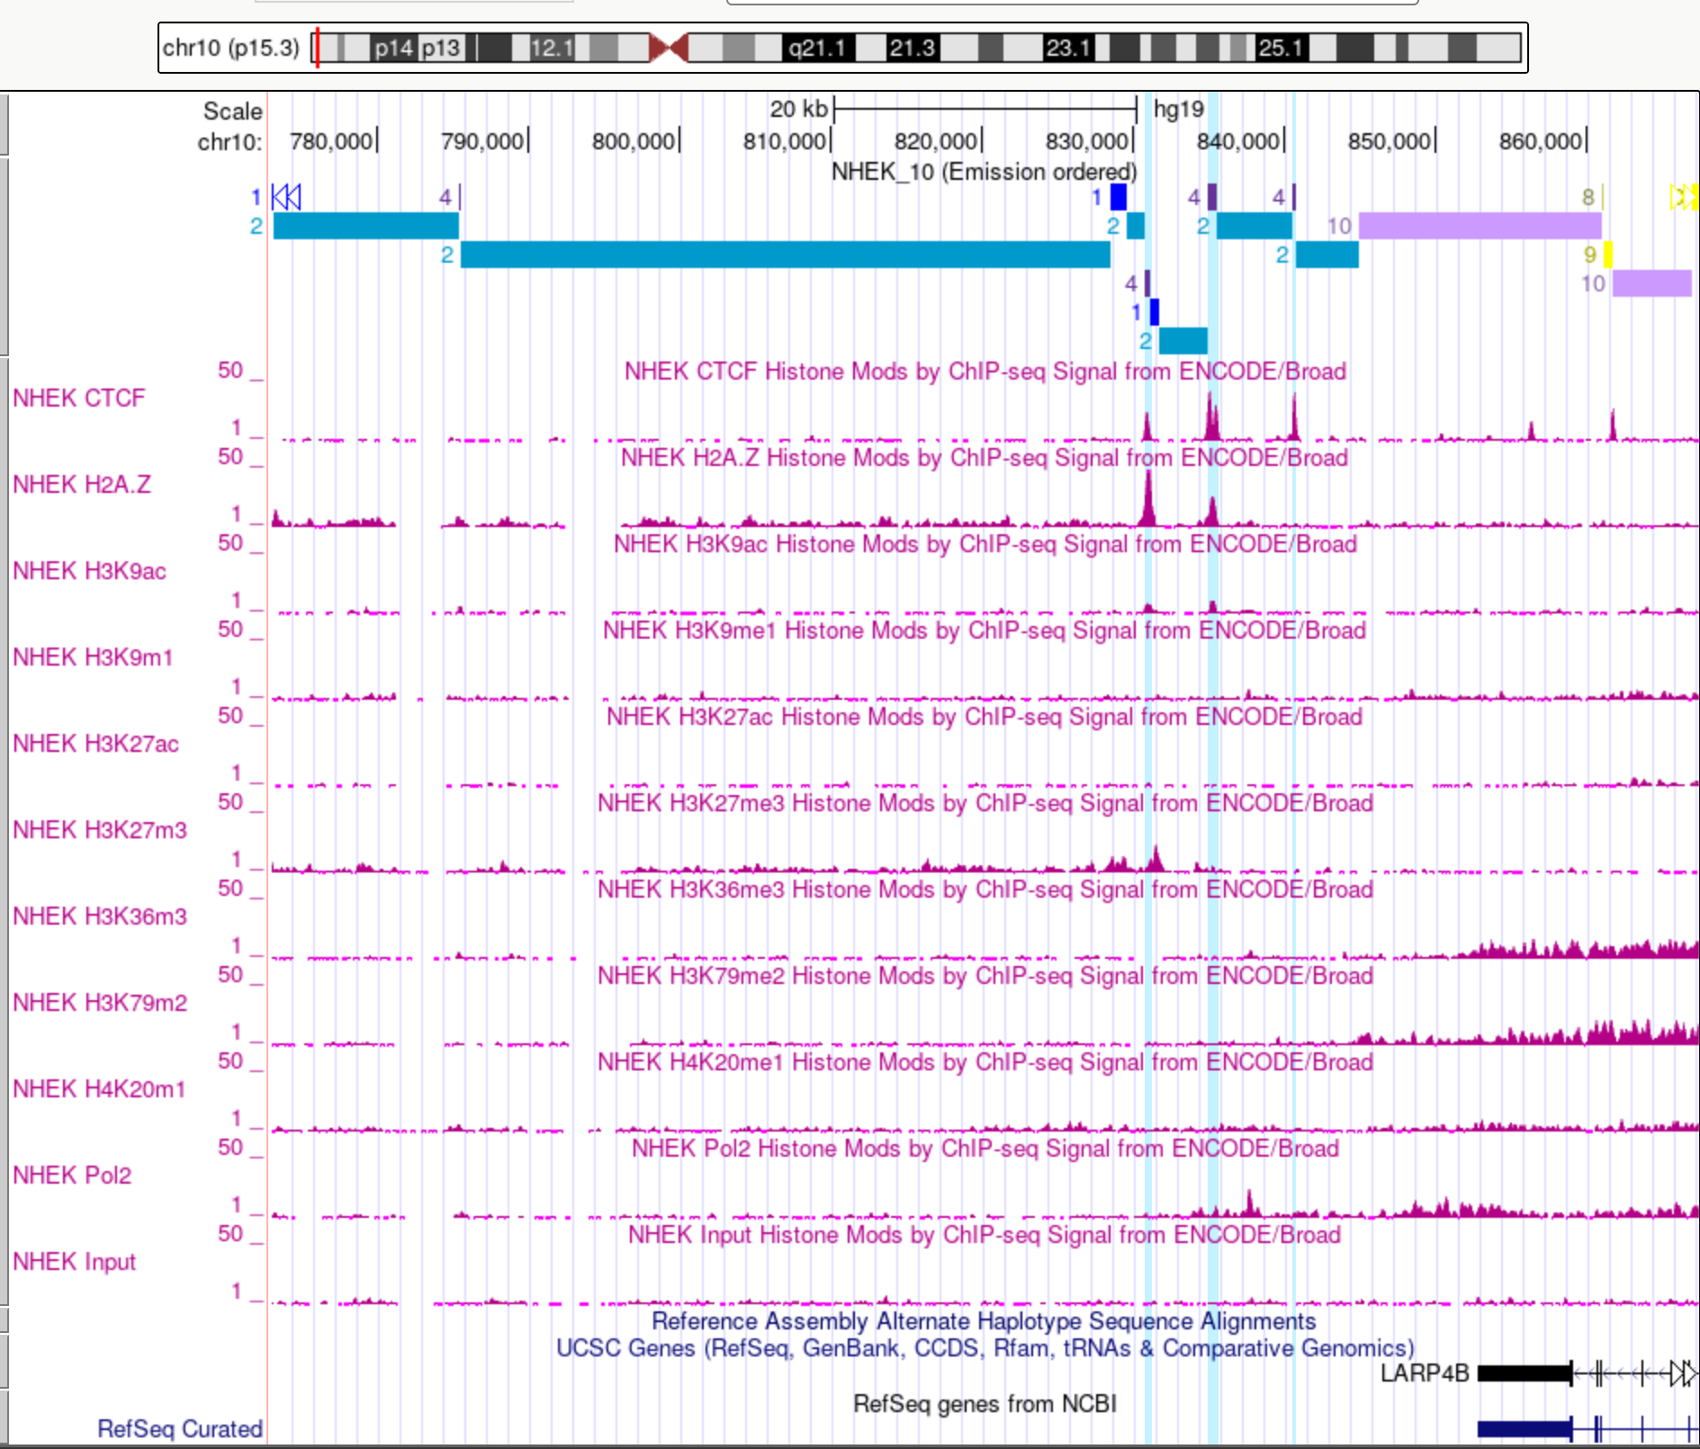
Task: Click the NHEK_10 (Emission ordered) track title
Action: pyautogui.click(x=984, y=171)
